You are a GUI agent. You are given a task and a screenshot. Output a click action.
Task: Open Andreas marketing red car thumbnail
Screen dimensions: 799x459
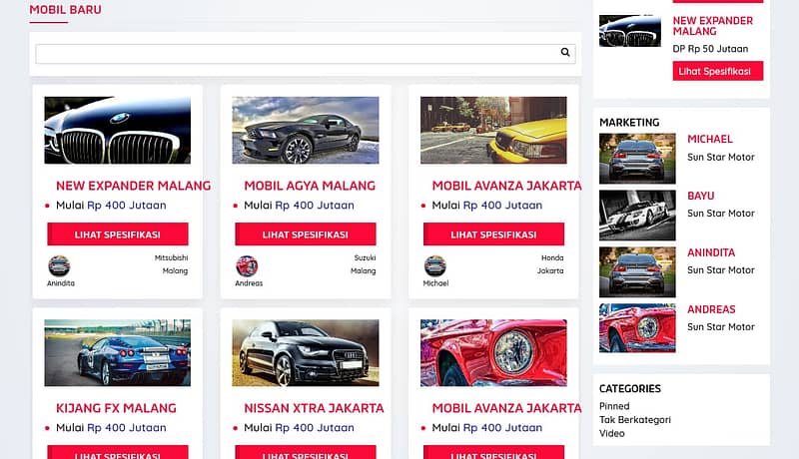pyautogui.click(x=637, y=328)
